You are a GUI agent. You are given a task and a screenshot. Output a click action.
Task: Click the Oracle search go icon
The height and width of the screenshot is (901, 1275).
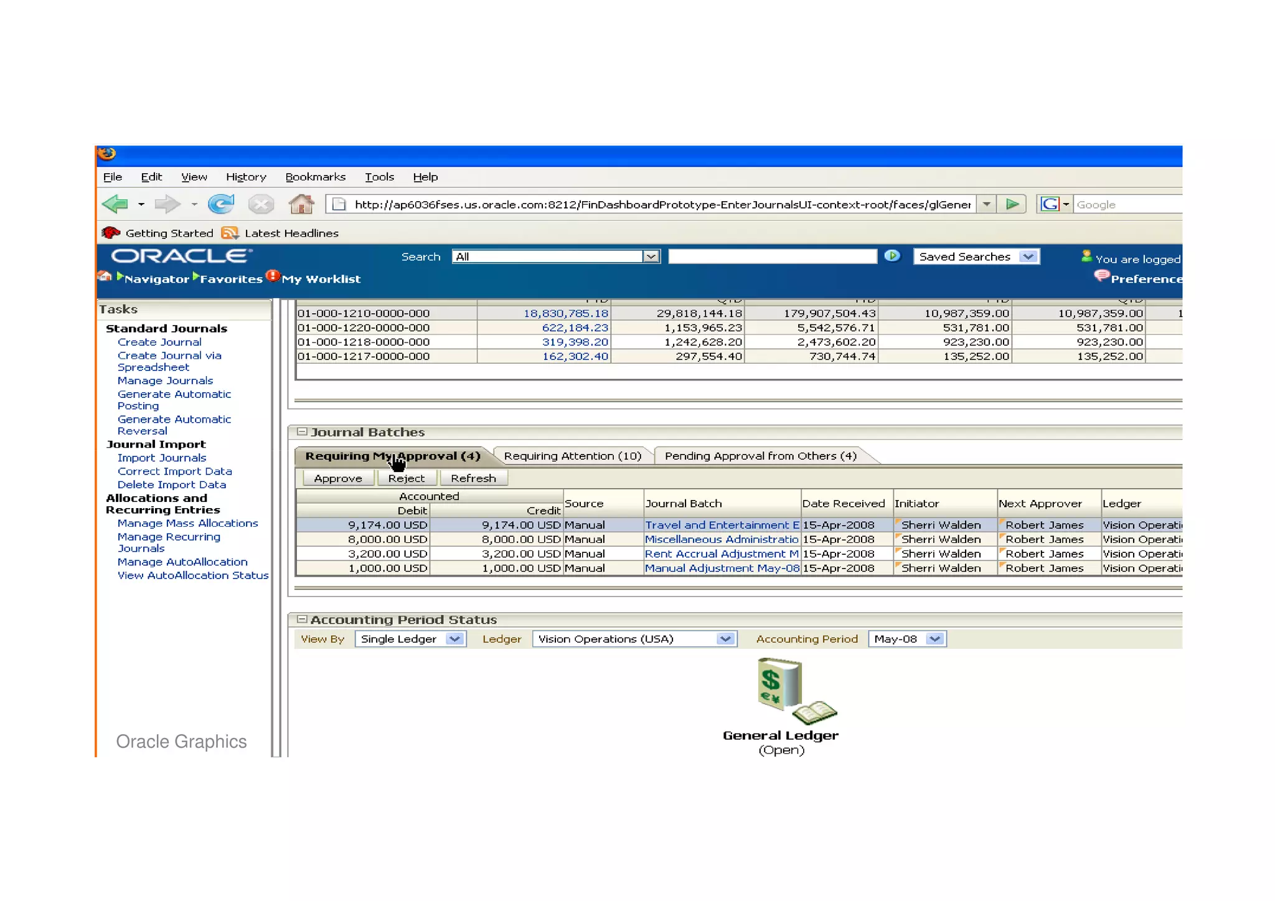pyautogui.click(x=892, y=256)
